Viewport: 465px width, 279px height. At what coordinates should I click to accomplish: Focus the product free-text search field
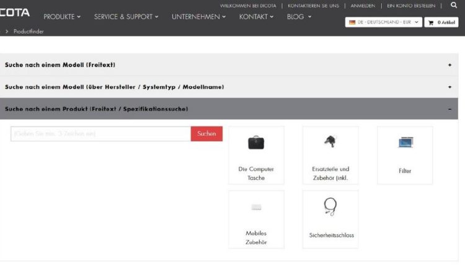(x=100, y=134)
